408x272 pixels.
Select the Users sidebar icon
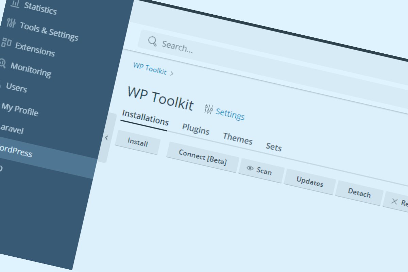pyautogui.click(x=0, y=86)
